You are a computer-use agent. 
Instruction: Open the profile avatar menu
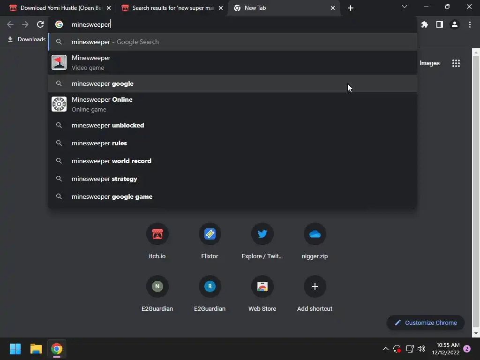click(x=455, y=24)
